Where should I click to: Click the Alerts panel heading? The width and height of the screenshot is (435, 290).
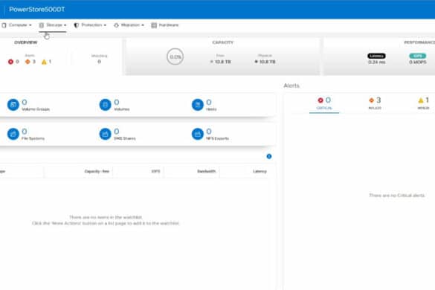(291, 86)
